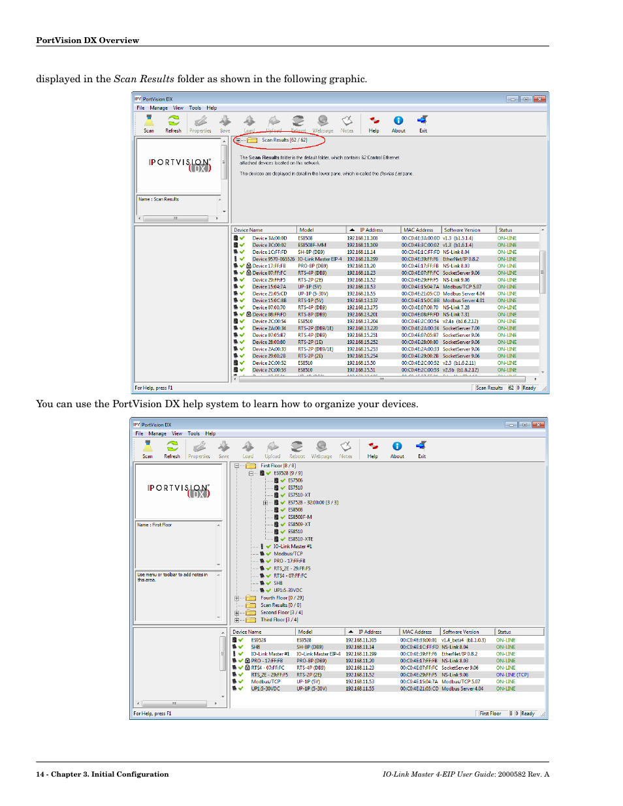
Task: Open Properties tool in upper PortVision window
Action: (200, 123)
